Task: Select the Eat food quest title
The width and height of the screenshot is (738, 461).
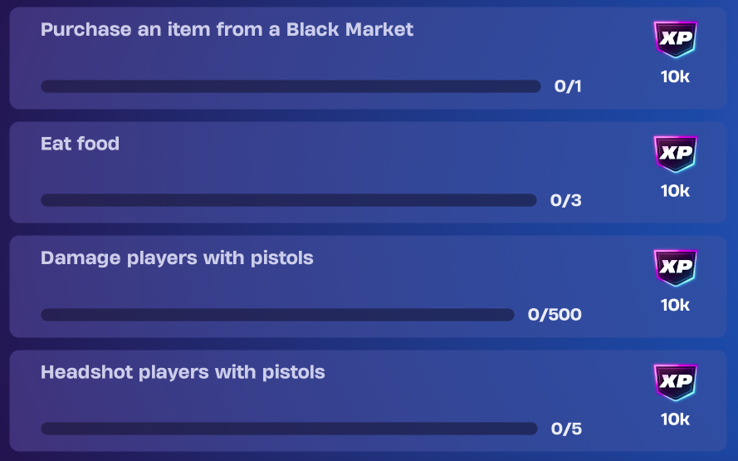Action: pyautogui.click(x=80, y=144)
